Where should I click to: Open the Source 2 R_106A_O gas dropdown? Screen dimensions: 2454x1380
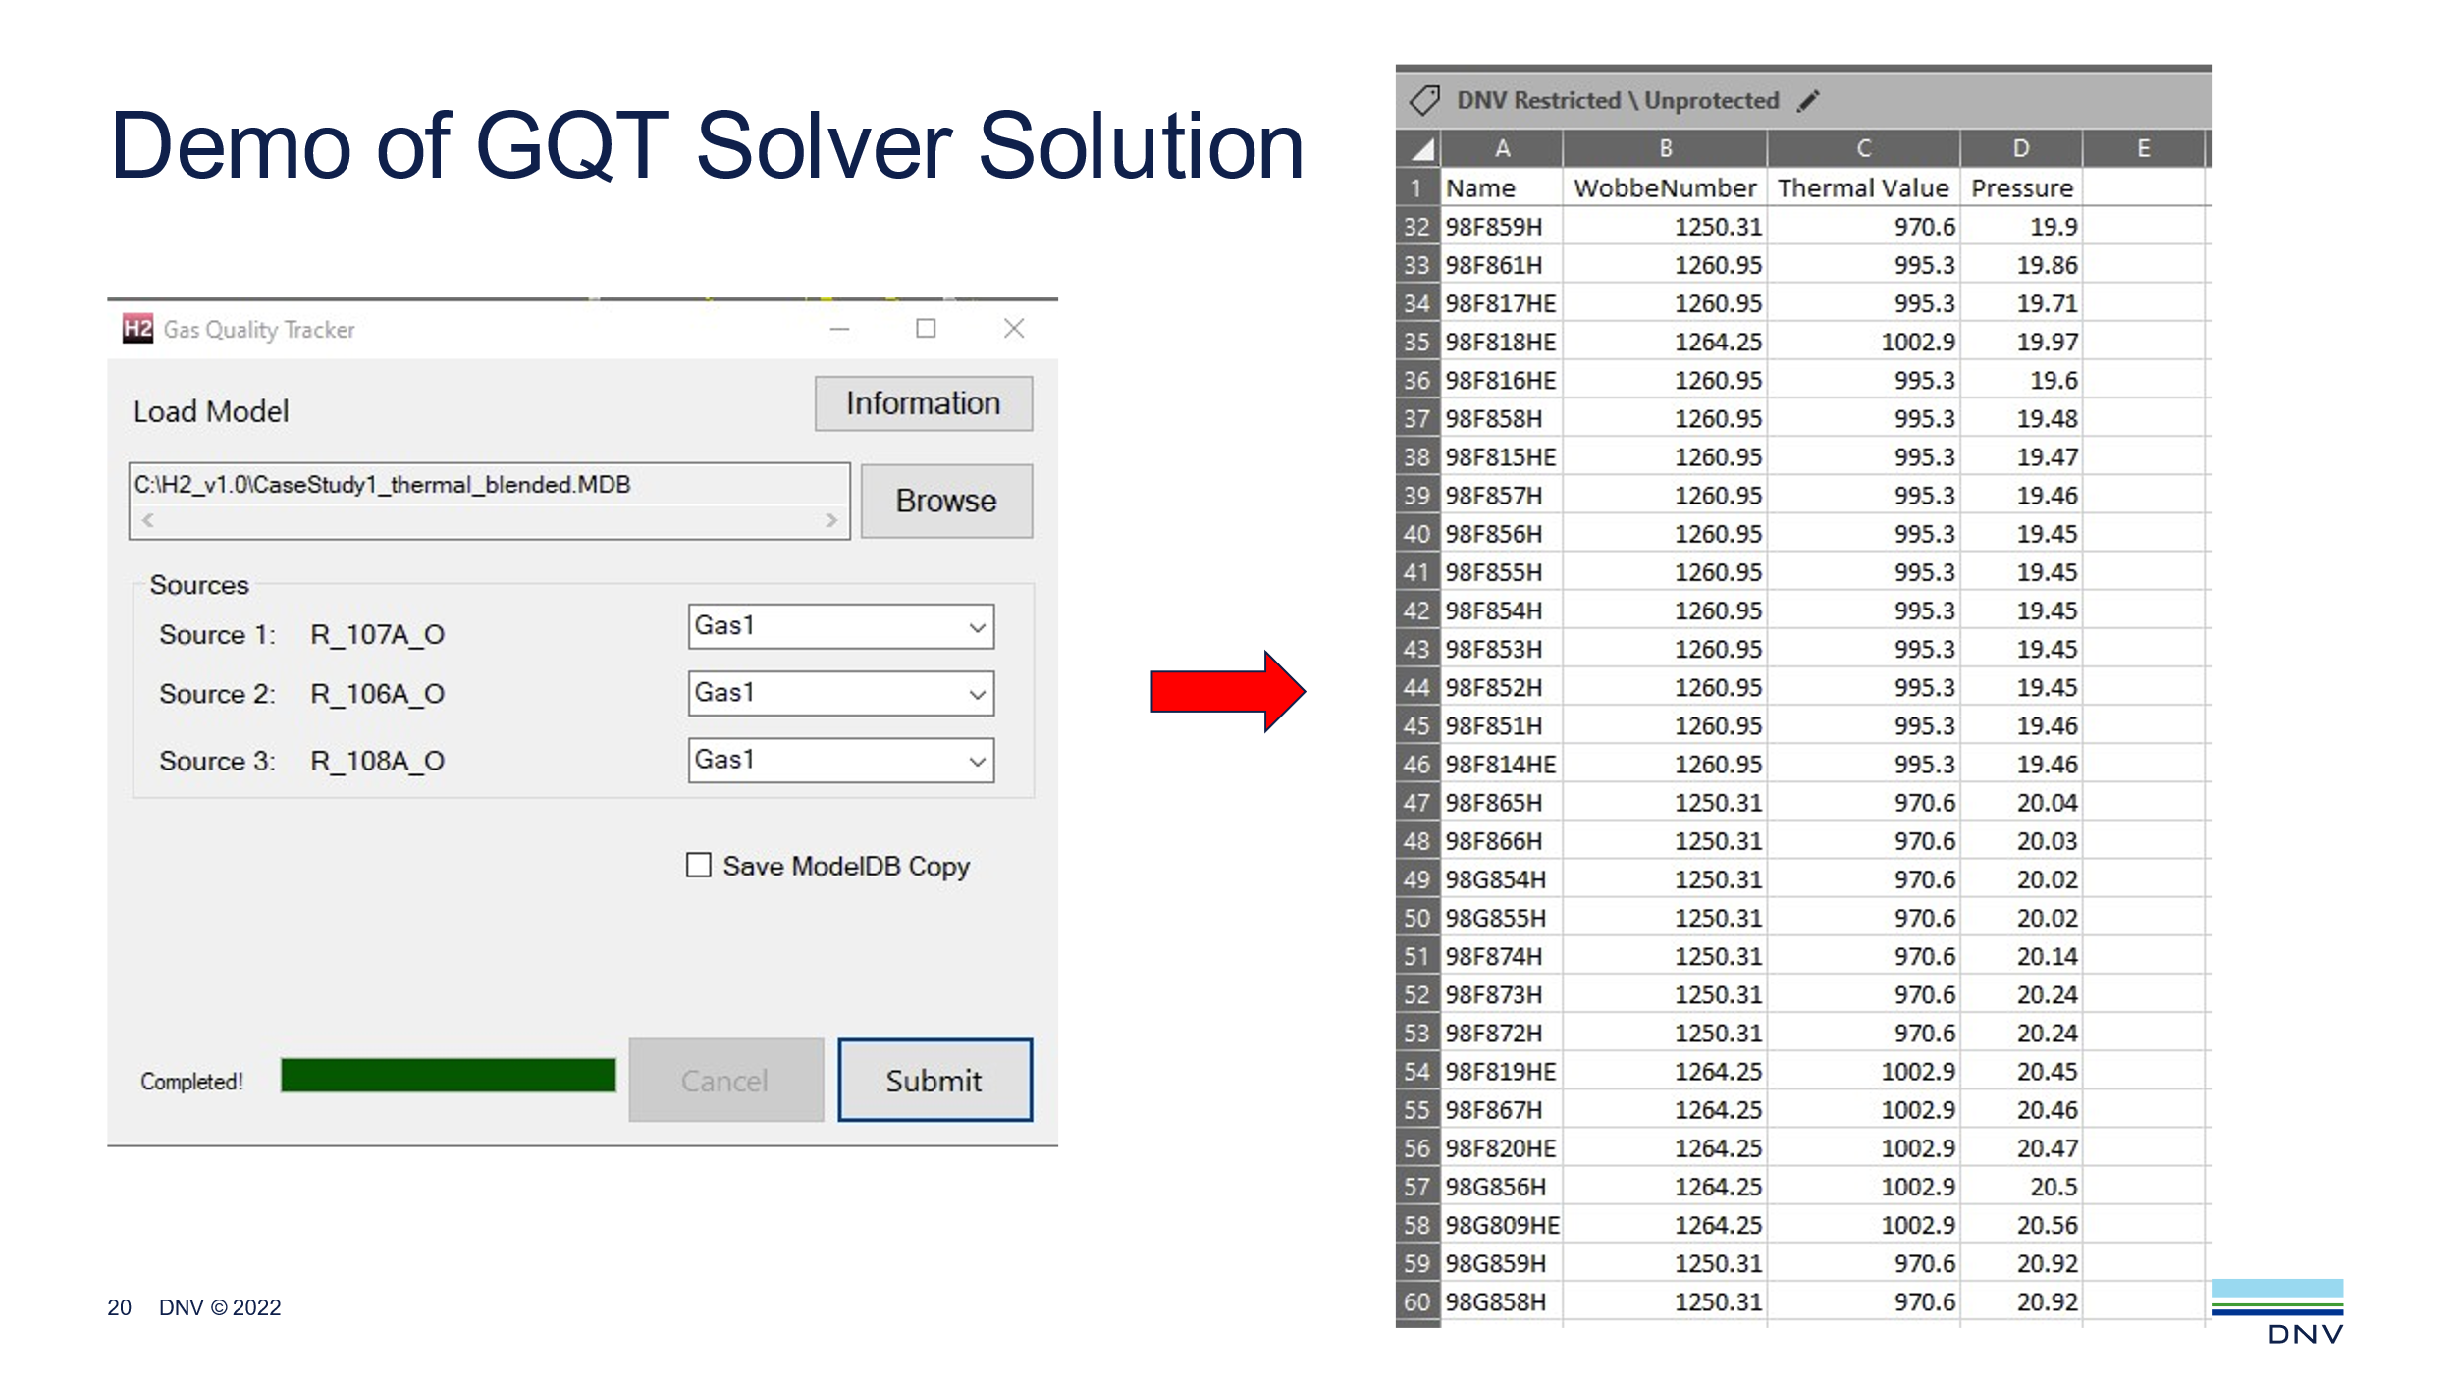tap(840, 693)
